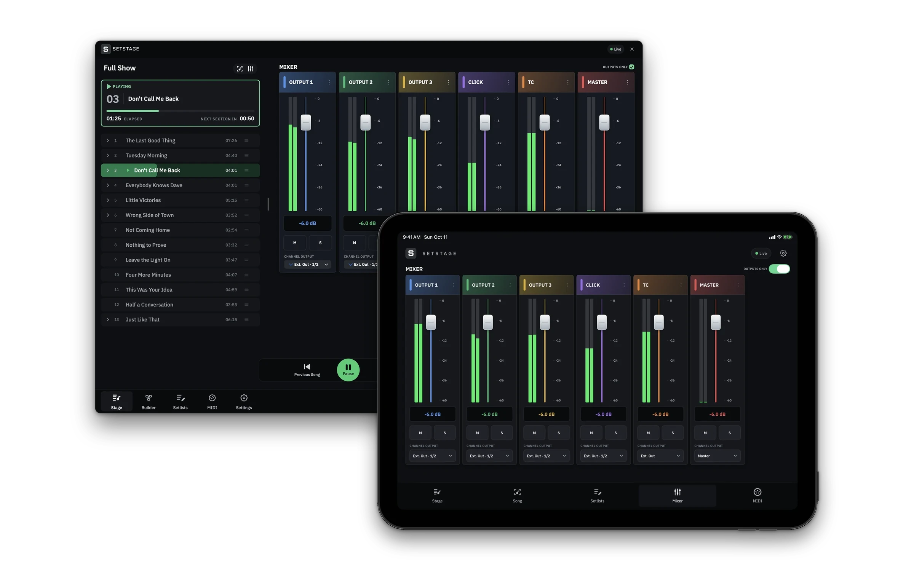
Task: Click the focus/expand icon next to Full Show
Action: coord(240,69)
